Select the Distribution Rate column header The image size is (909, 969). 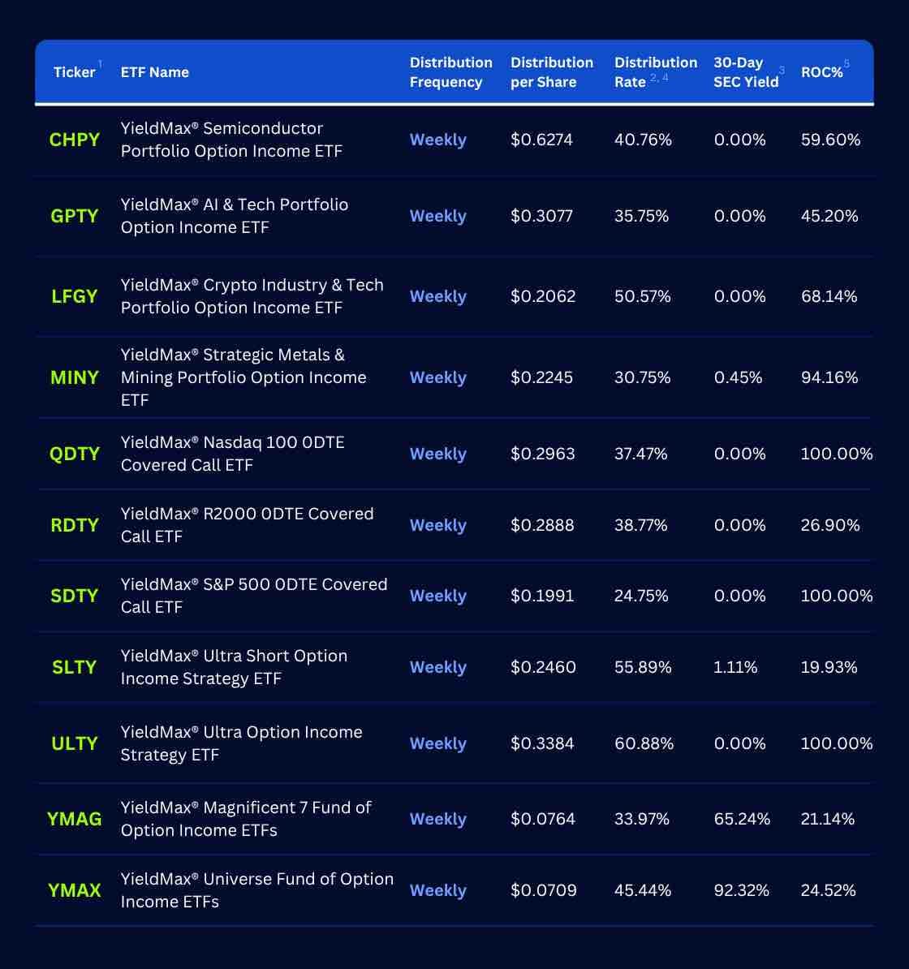[655, 72]
